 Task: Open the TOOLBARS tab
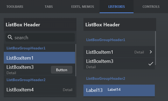click(x=15, y=7)
